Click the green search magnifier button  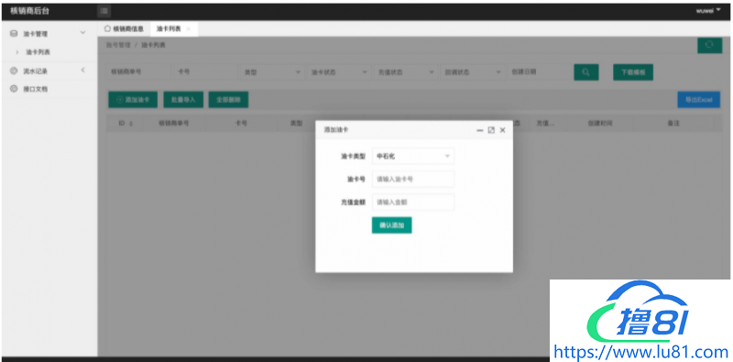point(585,72)
